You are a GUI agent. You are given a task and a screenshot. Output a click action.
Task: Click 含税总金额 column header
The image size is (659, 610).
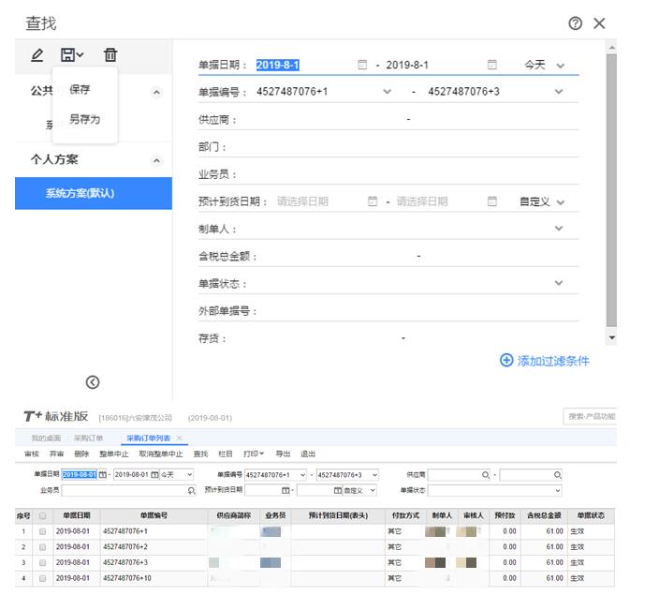point(544,515)
